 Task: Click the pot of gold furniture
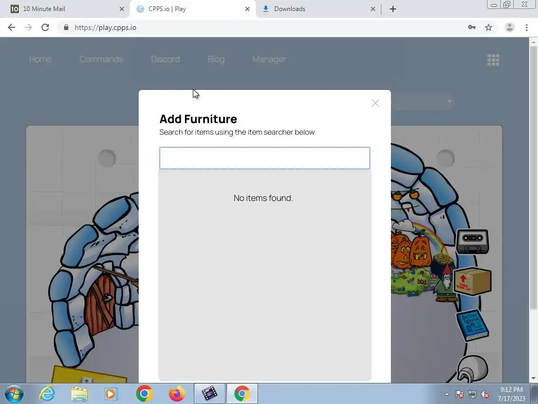tap(442, 263)
